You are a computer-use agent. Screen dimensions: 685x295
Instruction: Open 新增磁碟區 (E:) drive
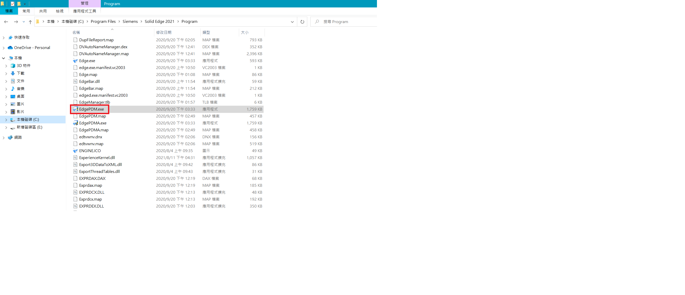(x=29, y=127)
